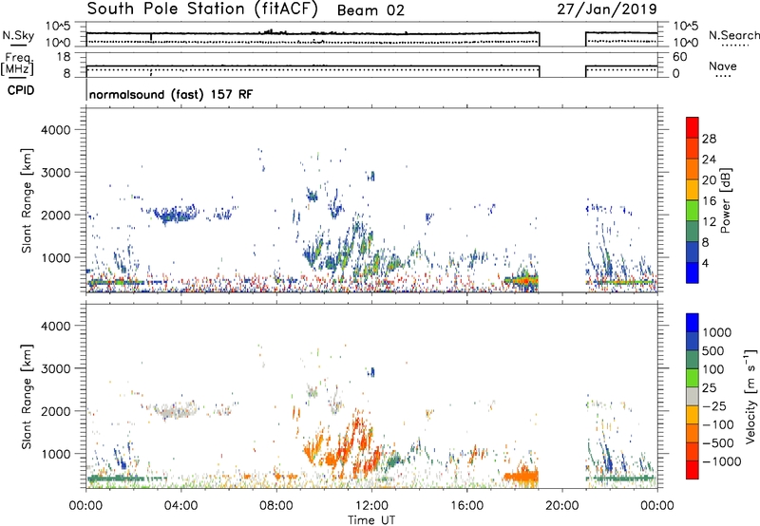Click the red bottom Velocity colorbar segment
The image size is (760, 526).
click(x=693, y=470)
